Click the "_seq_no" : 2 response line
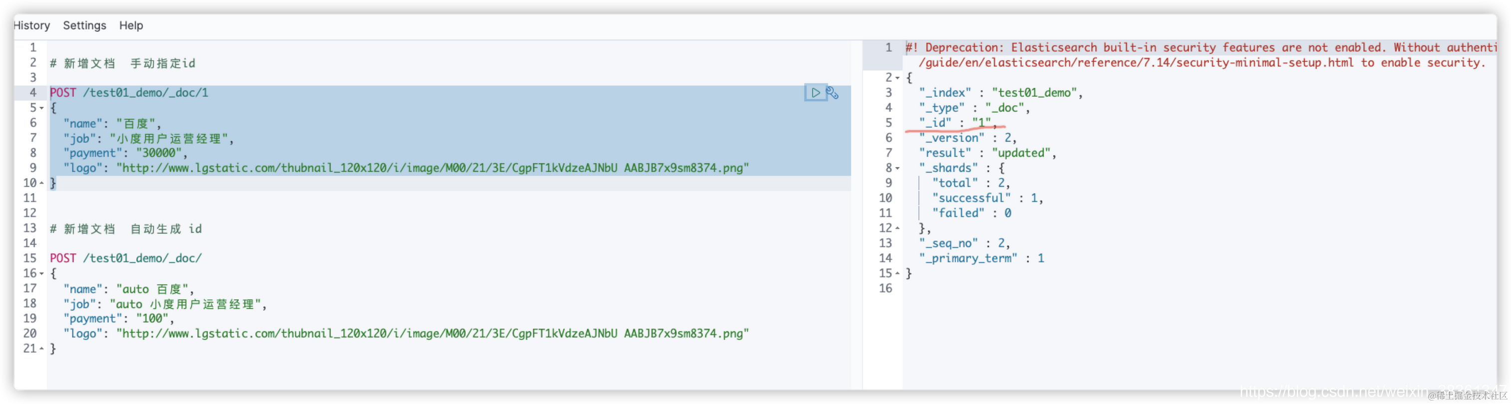 click(964, 243)
